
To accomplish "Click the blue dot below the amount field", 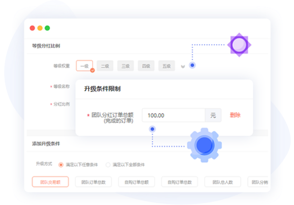I will pyautogui.click(x=152, y=129).
